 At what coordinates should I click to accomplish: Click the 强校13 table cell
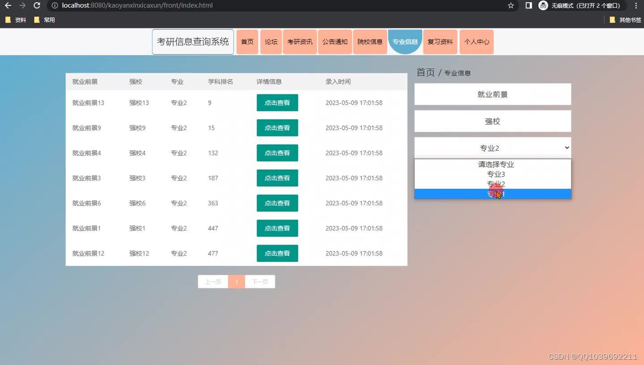click(x=139, y=102)
